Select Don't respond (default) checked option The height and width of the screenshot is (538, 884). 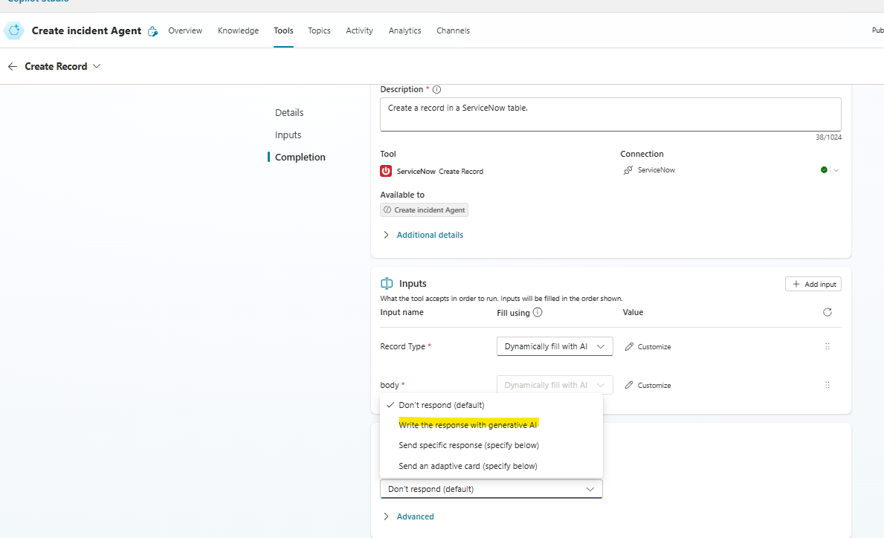[441, 405]
